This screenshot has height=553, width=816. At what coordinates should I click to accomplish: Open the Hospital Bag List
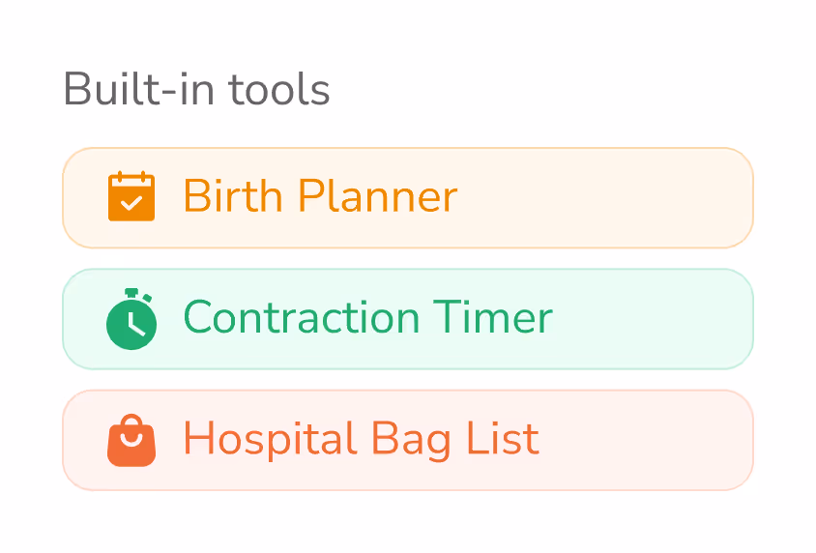tap(408, 440)
